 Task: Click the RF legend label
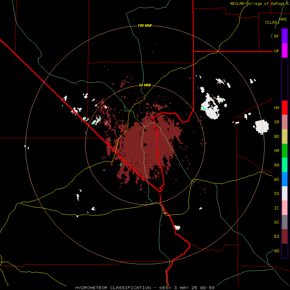point(276,36)
